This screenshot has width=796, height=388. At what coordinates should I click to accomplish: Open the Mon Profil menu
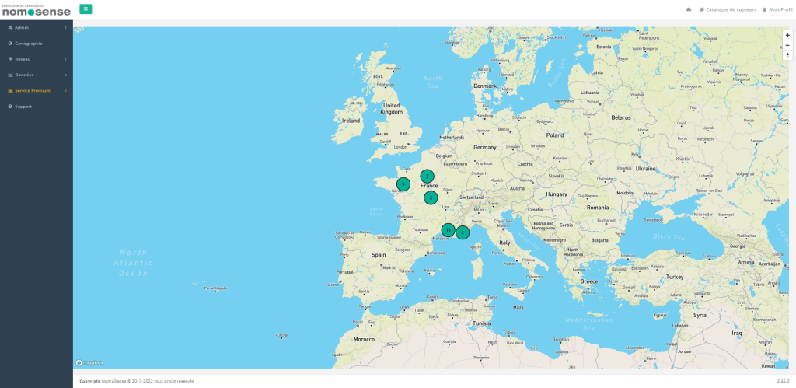click(x=777, y=9)
